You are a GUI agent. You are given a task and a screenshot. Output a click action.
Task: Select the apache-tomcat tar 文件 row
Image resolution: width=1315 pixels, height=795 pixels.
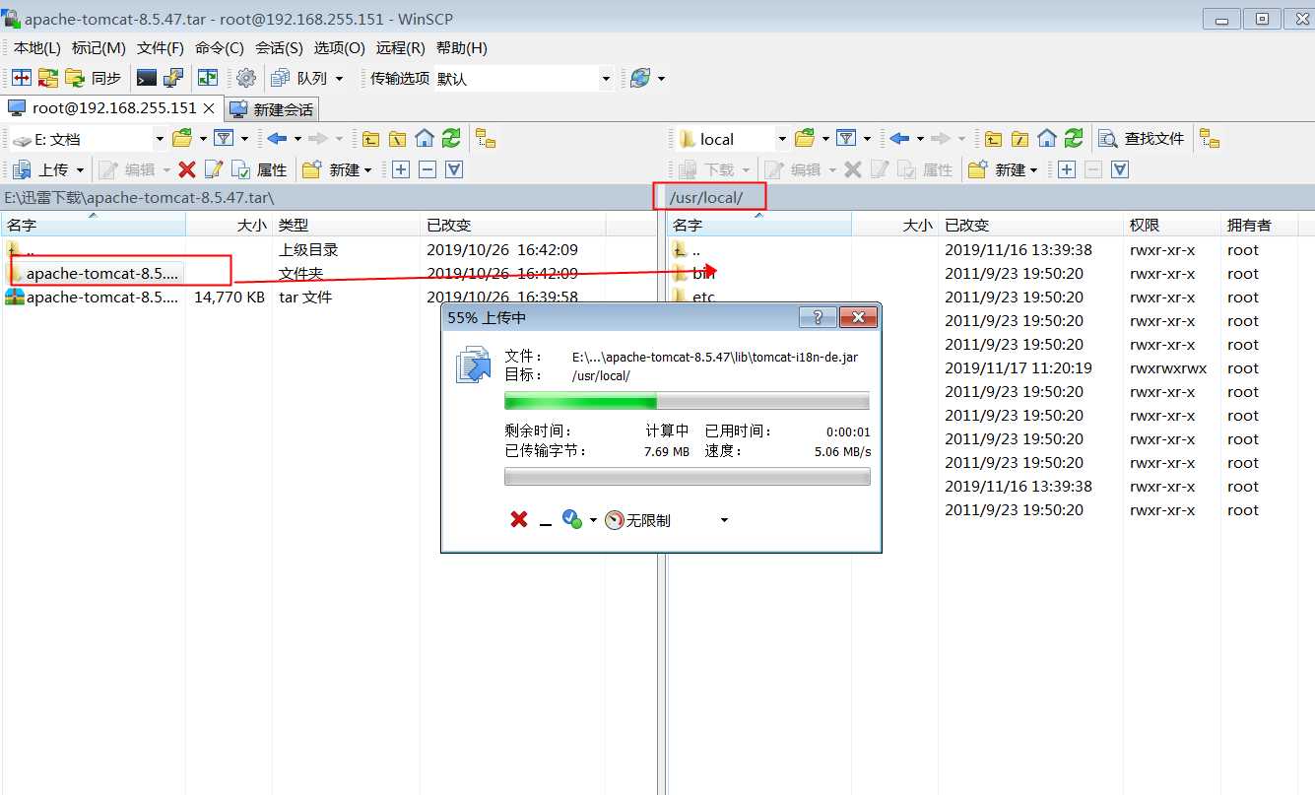tap(302, 297)
